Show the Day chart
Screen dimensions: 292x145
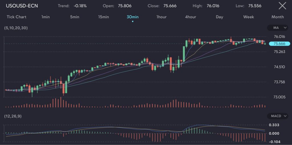tap(220, 17)
